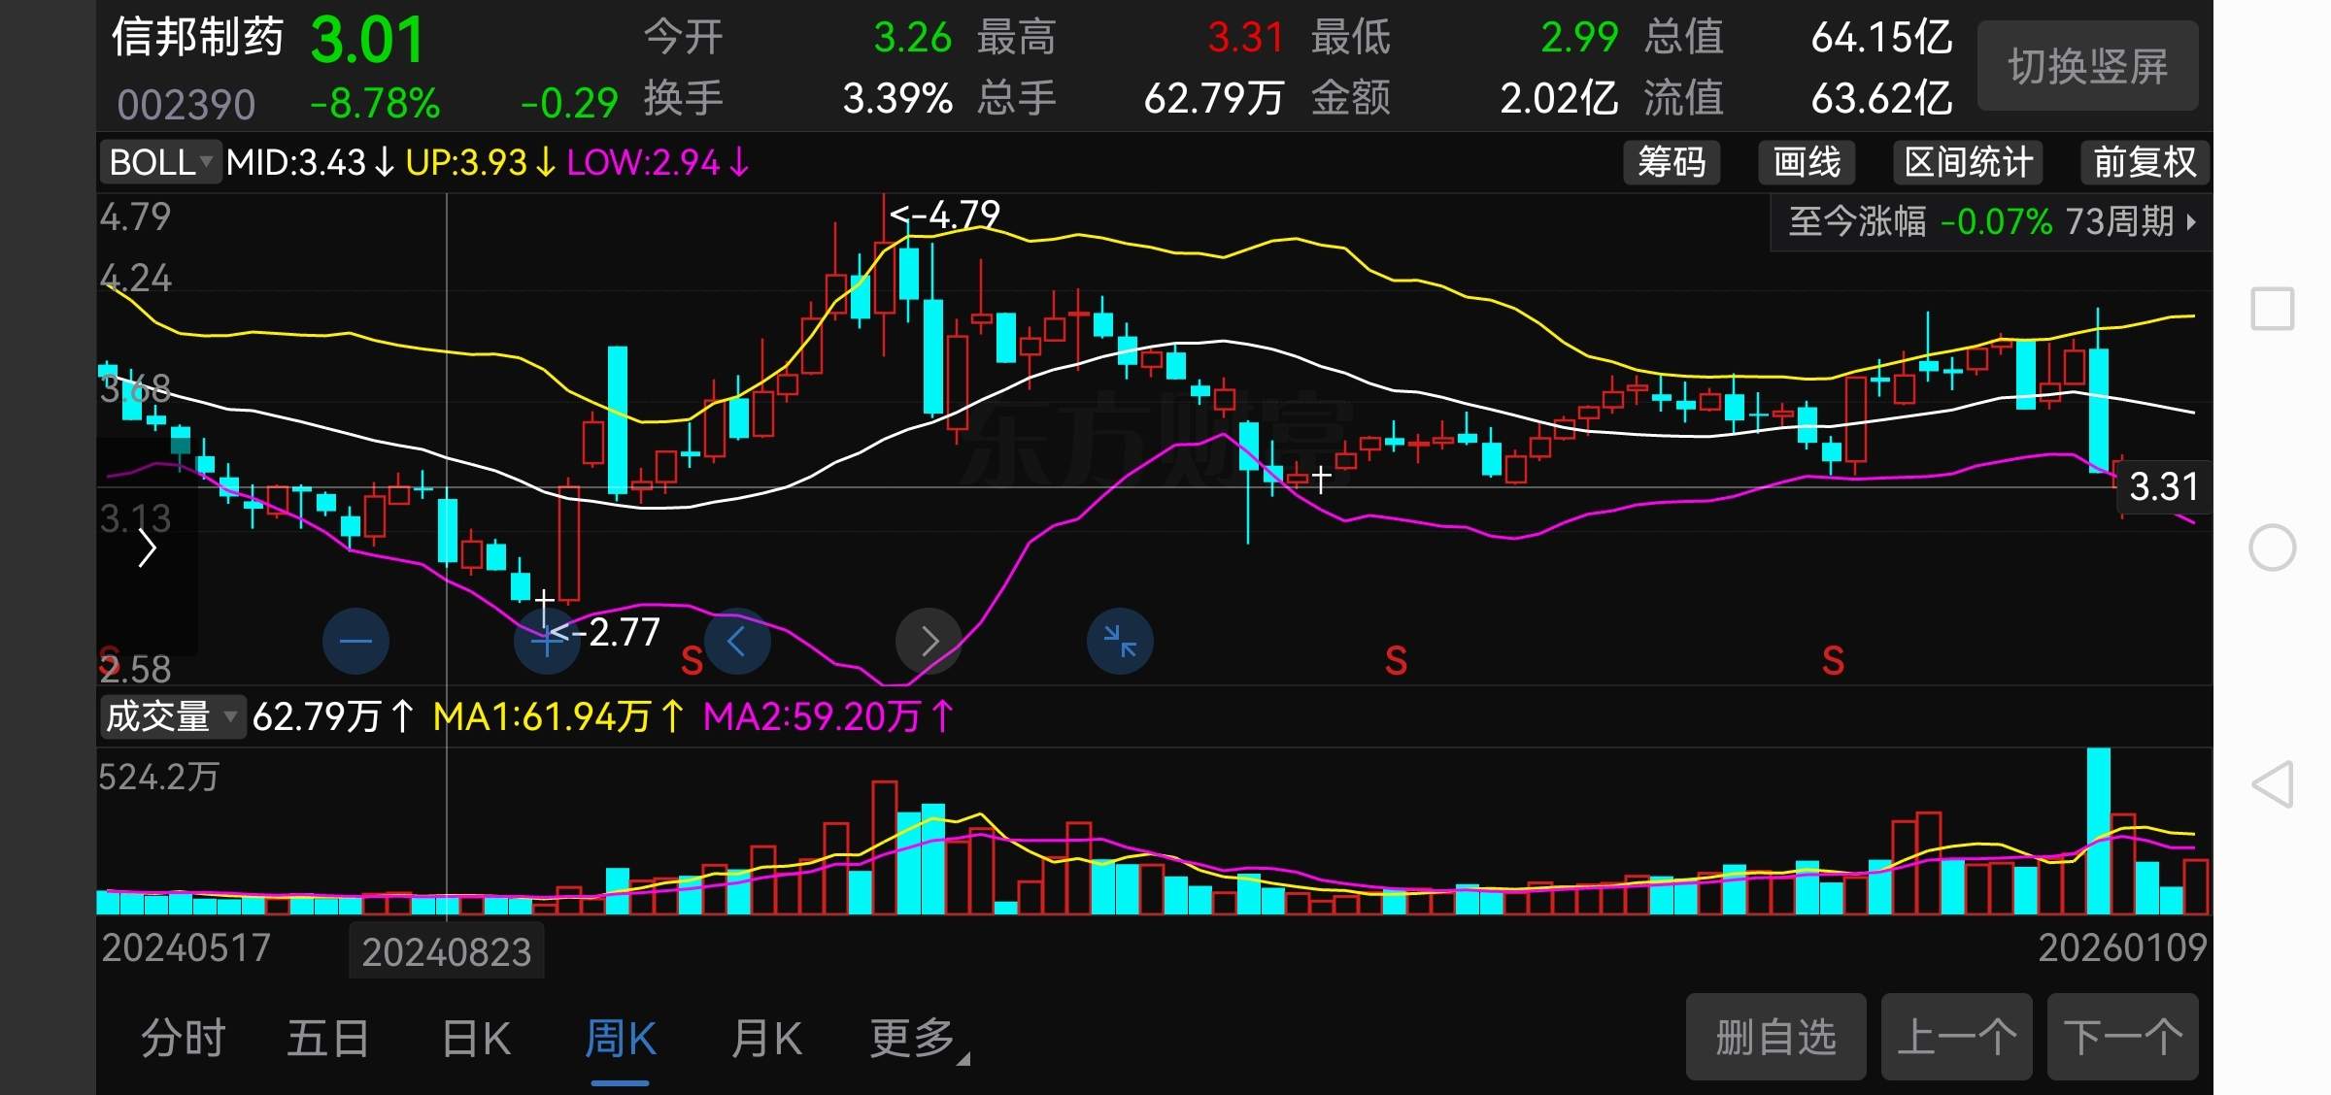Open the 成交量 indicator dropdown
This screenshot has height=1095, width=2331.
[x=172, y=717]
